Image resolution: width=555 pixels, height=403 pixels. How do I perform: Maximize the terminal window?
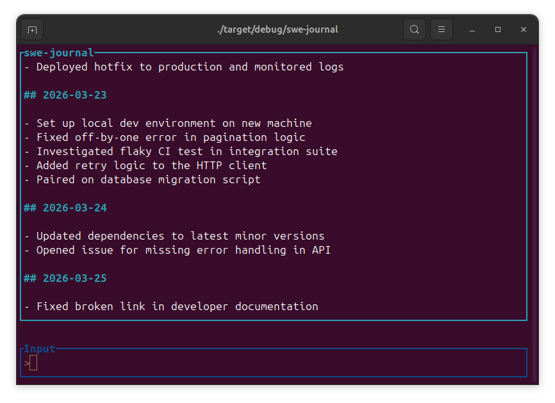coord(498,29)
